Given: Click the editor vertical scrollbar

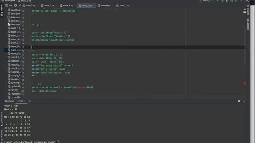Looking at the screenshot, I should [245, 44].
